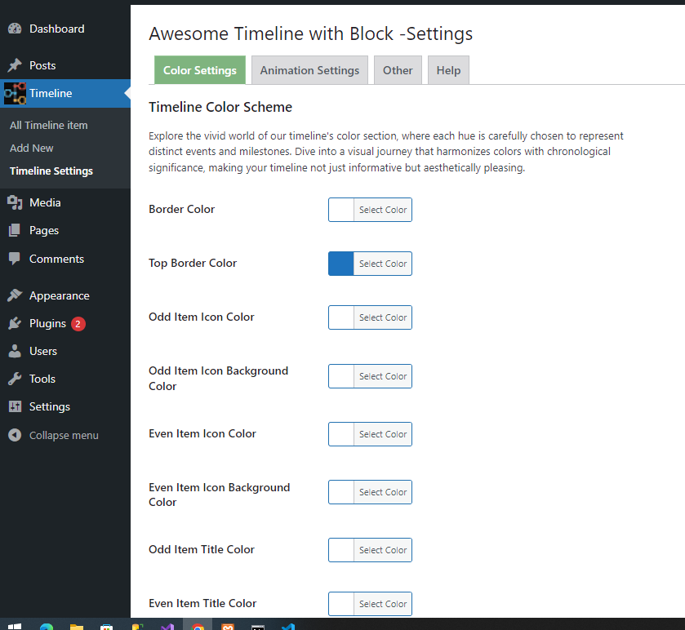
Task: Go to All Timeline item
Action: (x=48, y=126)
